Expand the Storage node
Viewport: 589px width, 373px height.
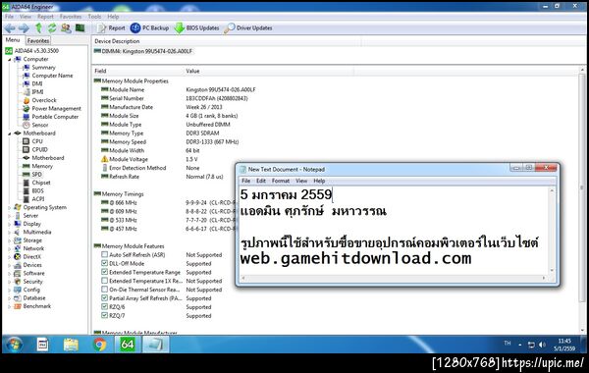10,240
